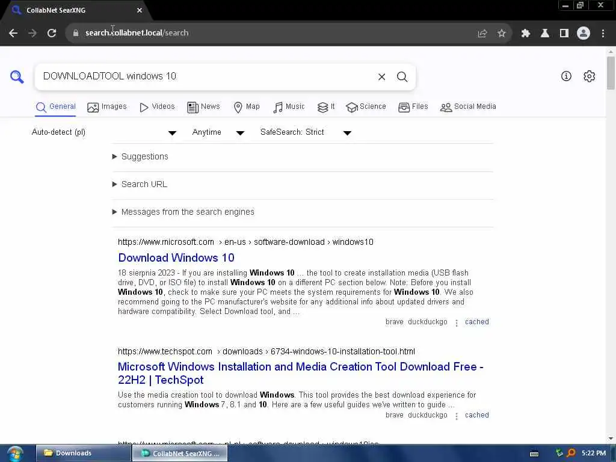Screen dimensions: 616x462
Task: Click 'brave' engine label on first result
Action: tap(394, 322)
